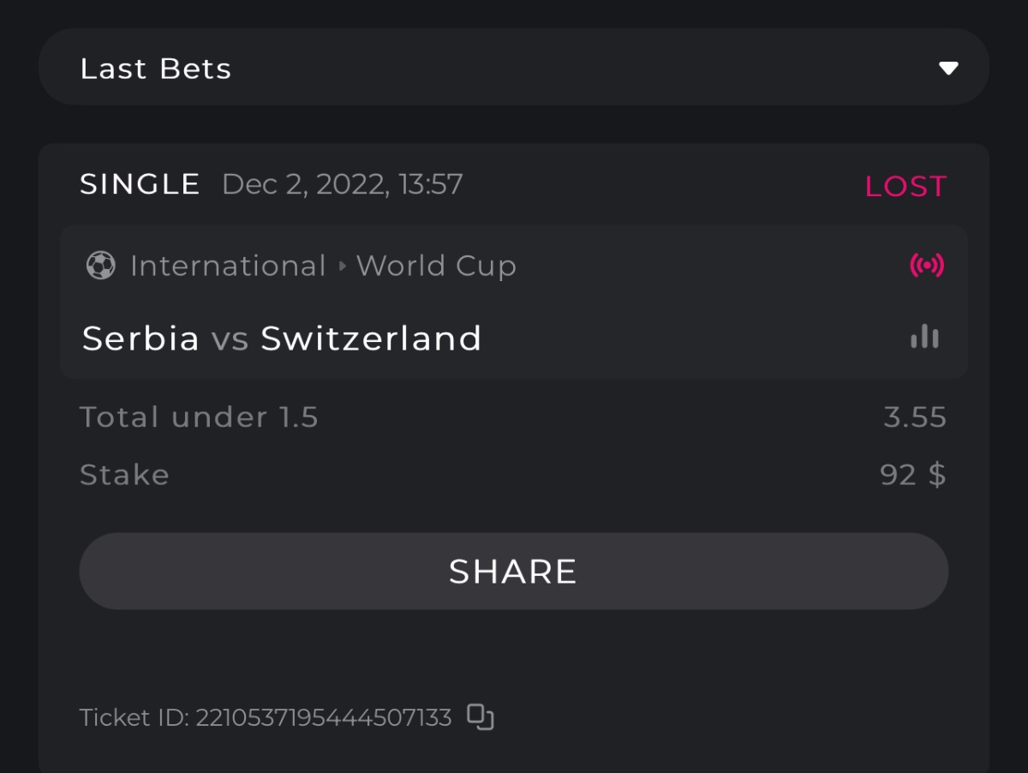Select the International breadcrumb
Image resolution: width=1028 pixels, height=773 pixels.
pyautogui.click(x=228, y=266)
